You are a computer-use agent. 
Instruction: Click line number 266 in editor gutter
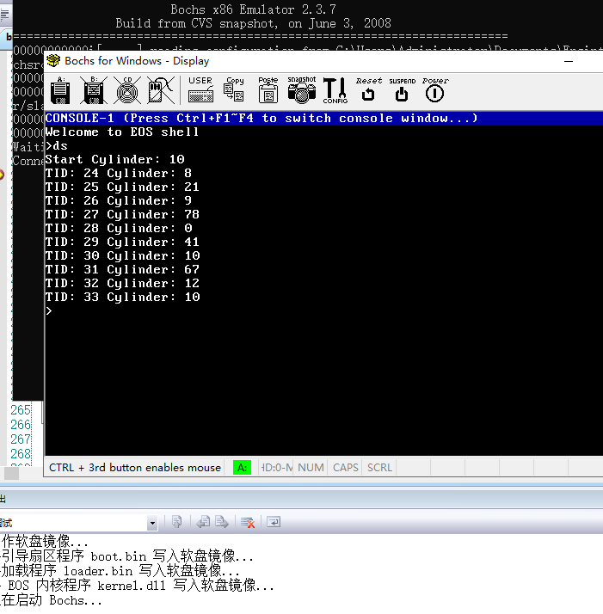point(21,425)
